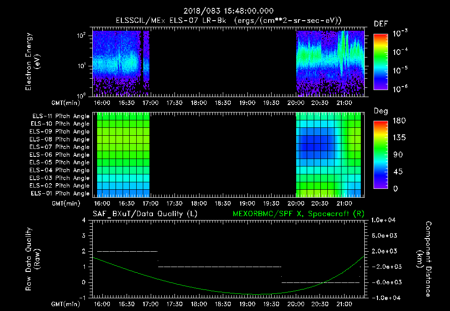
Task: Select the ELS-04 Pitch Angle row label
Action: [60, 170]
